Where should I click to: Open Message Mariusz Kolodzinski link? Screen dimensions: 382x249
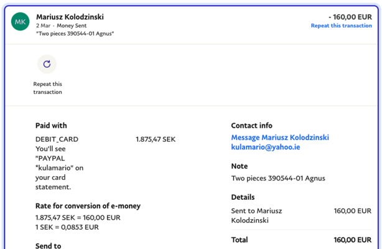(x=280, y=138)
